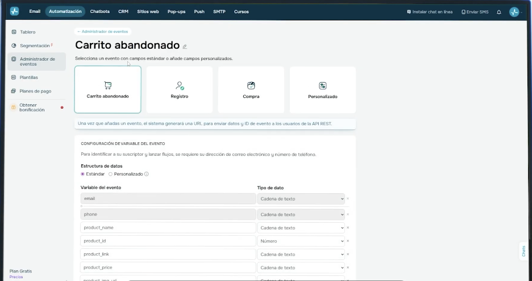
Task: Open the data type dropdown for product_name
Action: tap(301, 228)
